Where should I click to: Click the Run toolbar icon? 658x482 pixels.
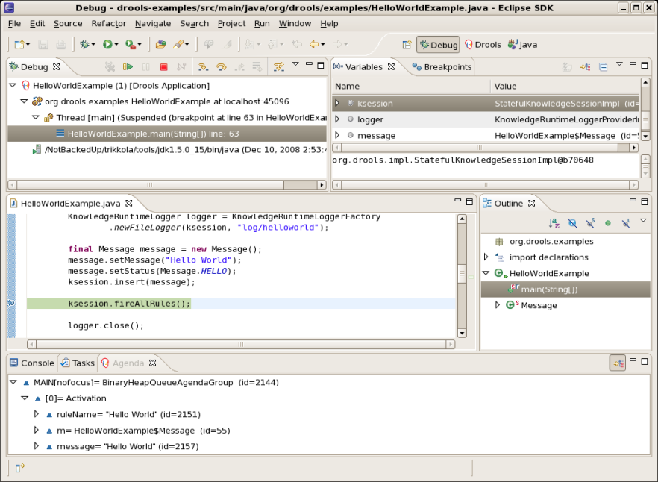click(108, 45)
